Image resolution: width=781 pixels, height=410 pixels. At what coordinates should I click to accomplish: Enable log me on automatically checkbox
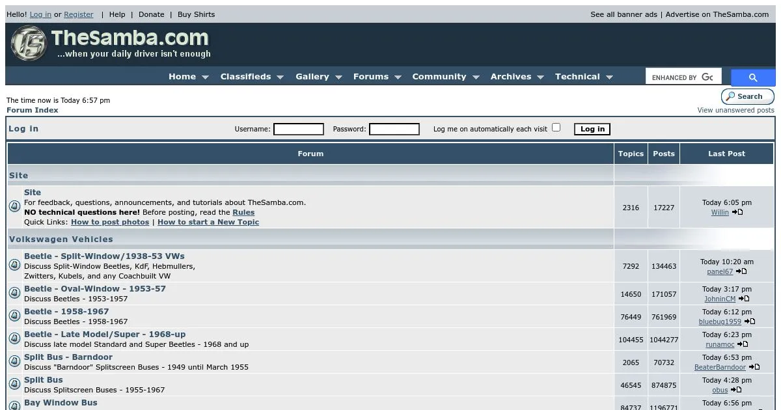click(556, 128)
